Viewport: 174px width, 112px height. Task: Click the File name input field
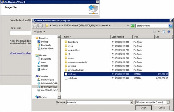(x=98, y=102)
